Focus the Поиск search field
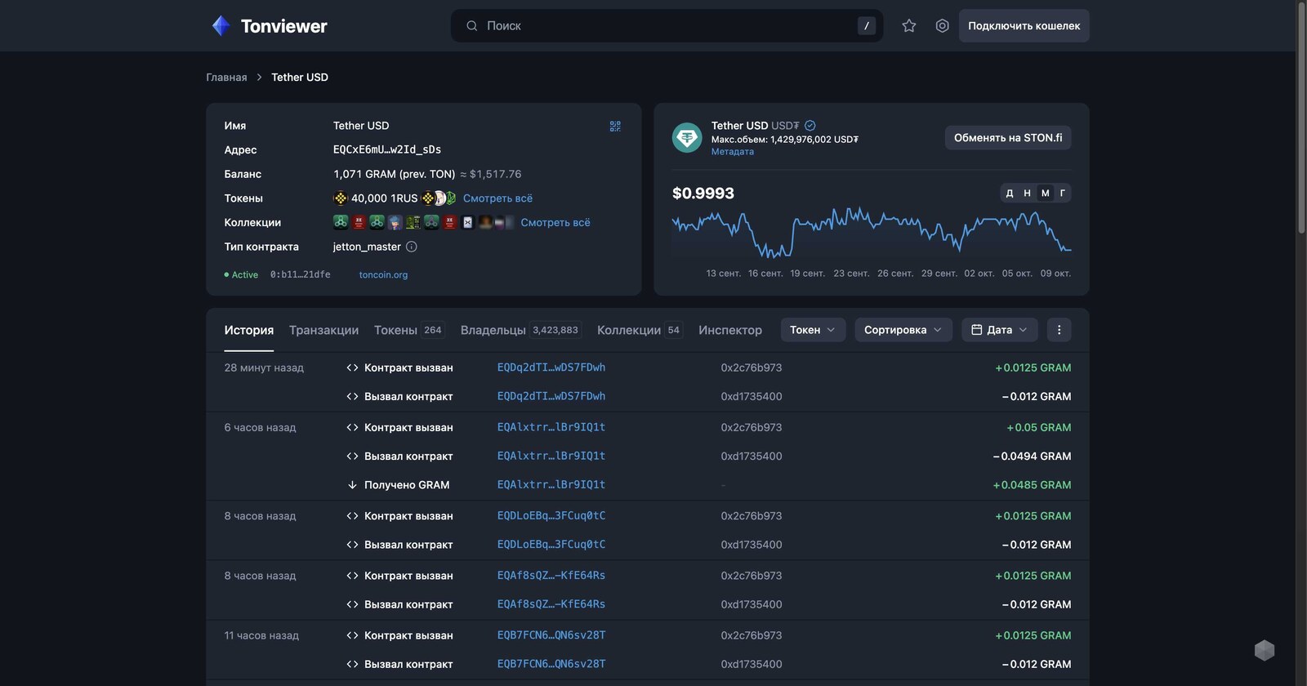The height and width of the screenshot is (686, 1307). (x=667, y=26)
